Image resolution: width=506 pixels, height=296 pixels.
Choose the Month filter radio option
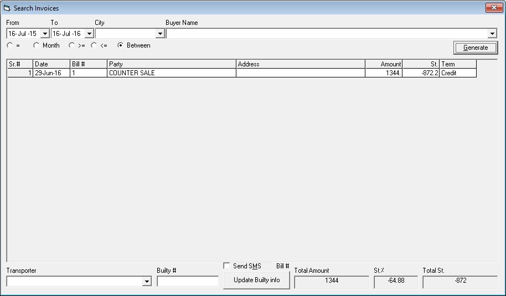37,45
